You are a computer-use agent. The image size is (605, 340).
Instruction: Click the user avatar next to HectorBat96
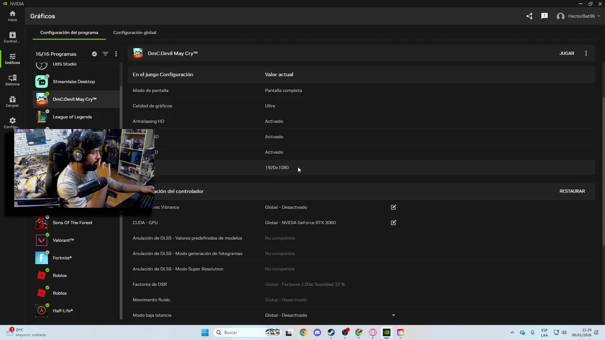tap(561, 16)
